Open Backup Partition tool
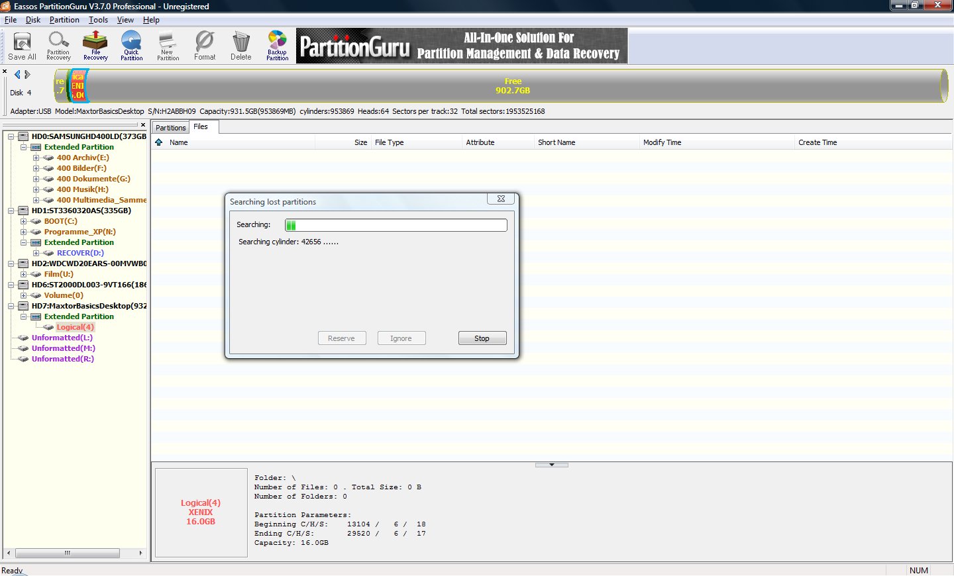 tap(277, 46)
